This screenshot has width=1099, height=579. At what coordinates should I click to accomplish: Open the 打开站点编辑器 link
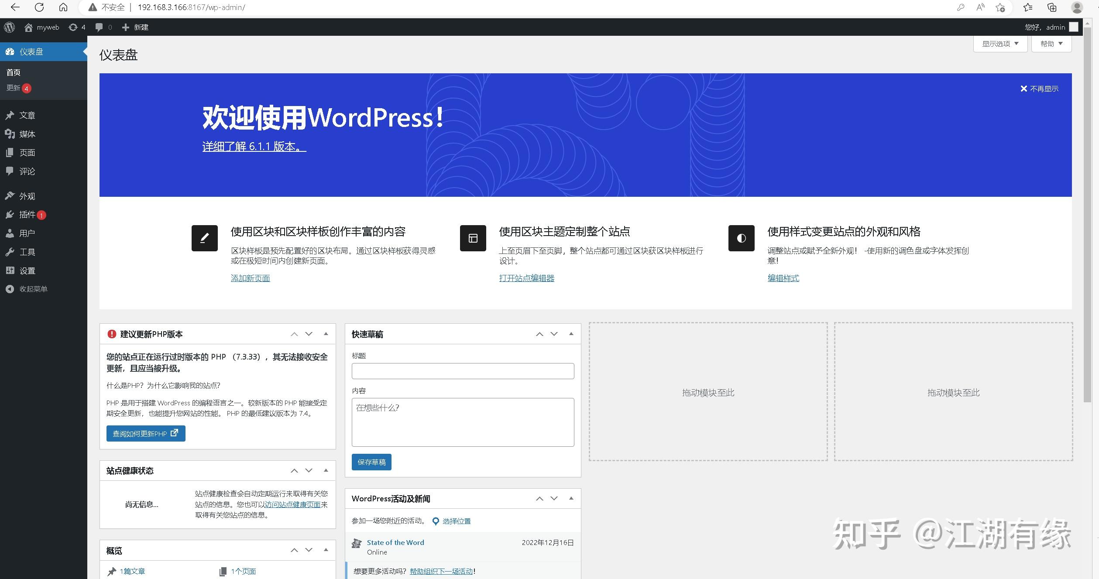coord(527,278)
